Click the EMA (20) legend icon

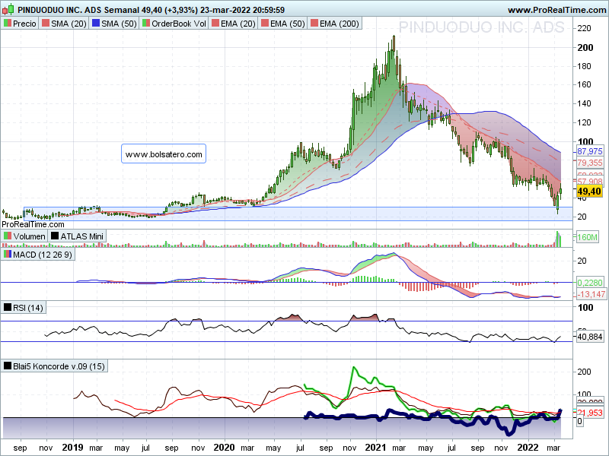coord(215,24)
